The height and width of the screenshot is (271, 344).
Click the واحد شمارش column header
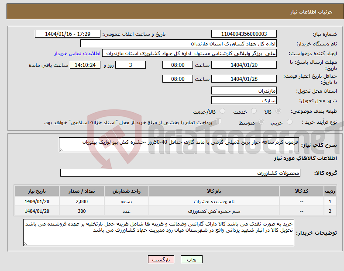[127, 191]
